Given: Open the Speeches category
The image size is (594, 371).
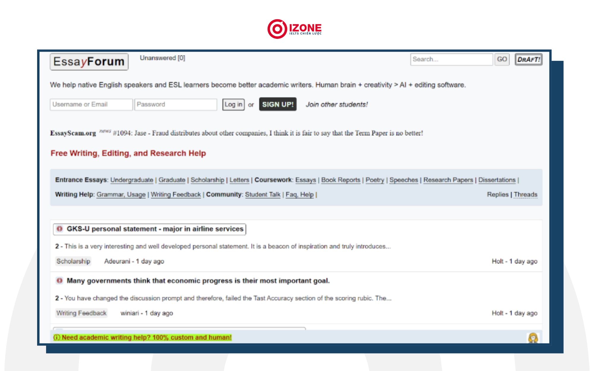Looking at the screenshot, I should [x=404, y=180].
